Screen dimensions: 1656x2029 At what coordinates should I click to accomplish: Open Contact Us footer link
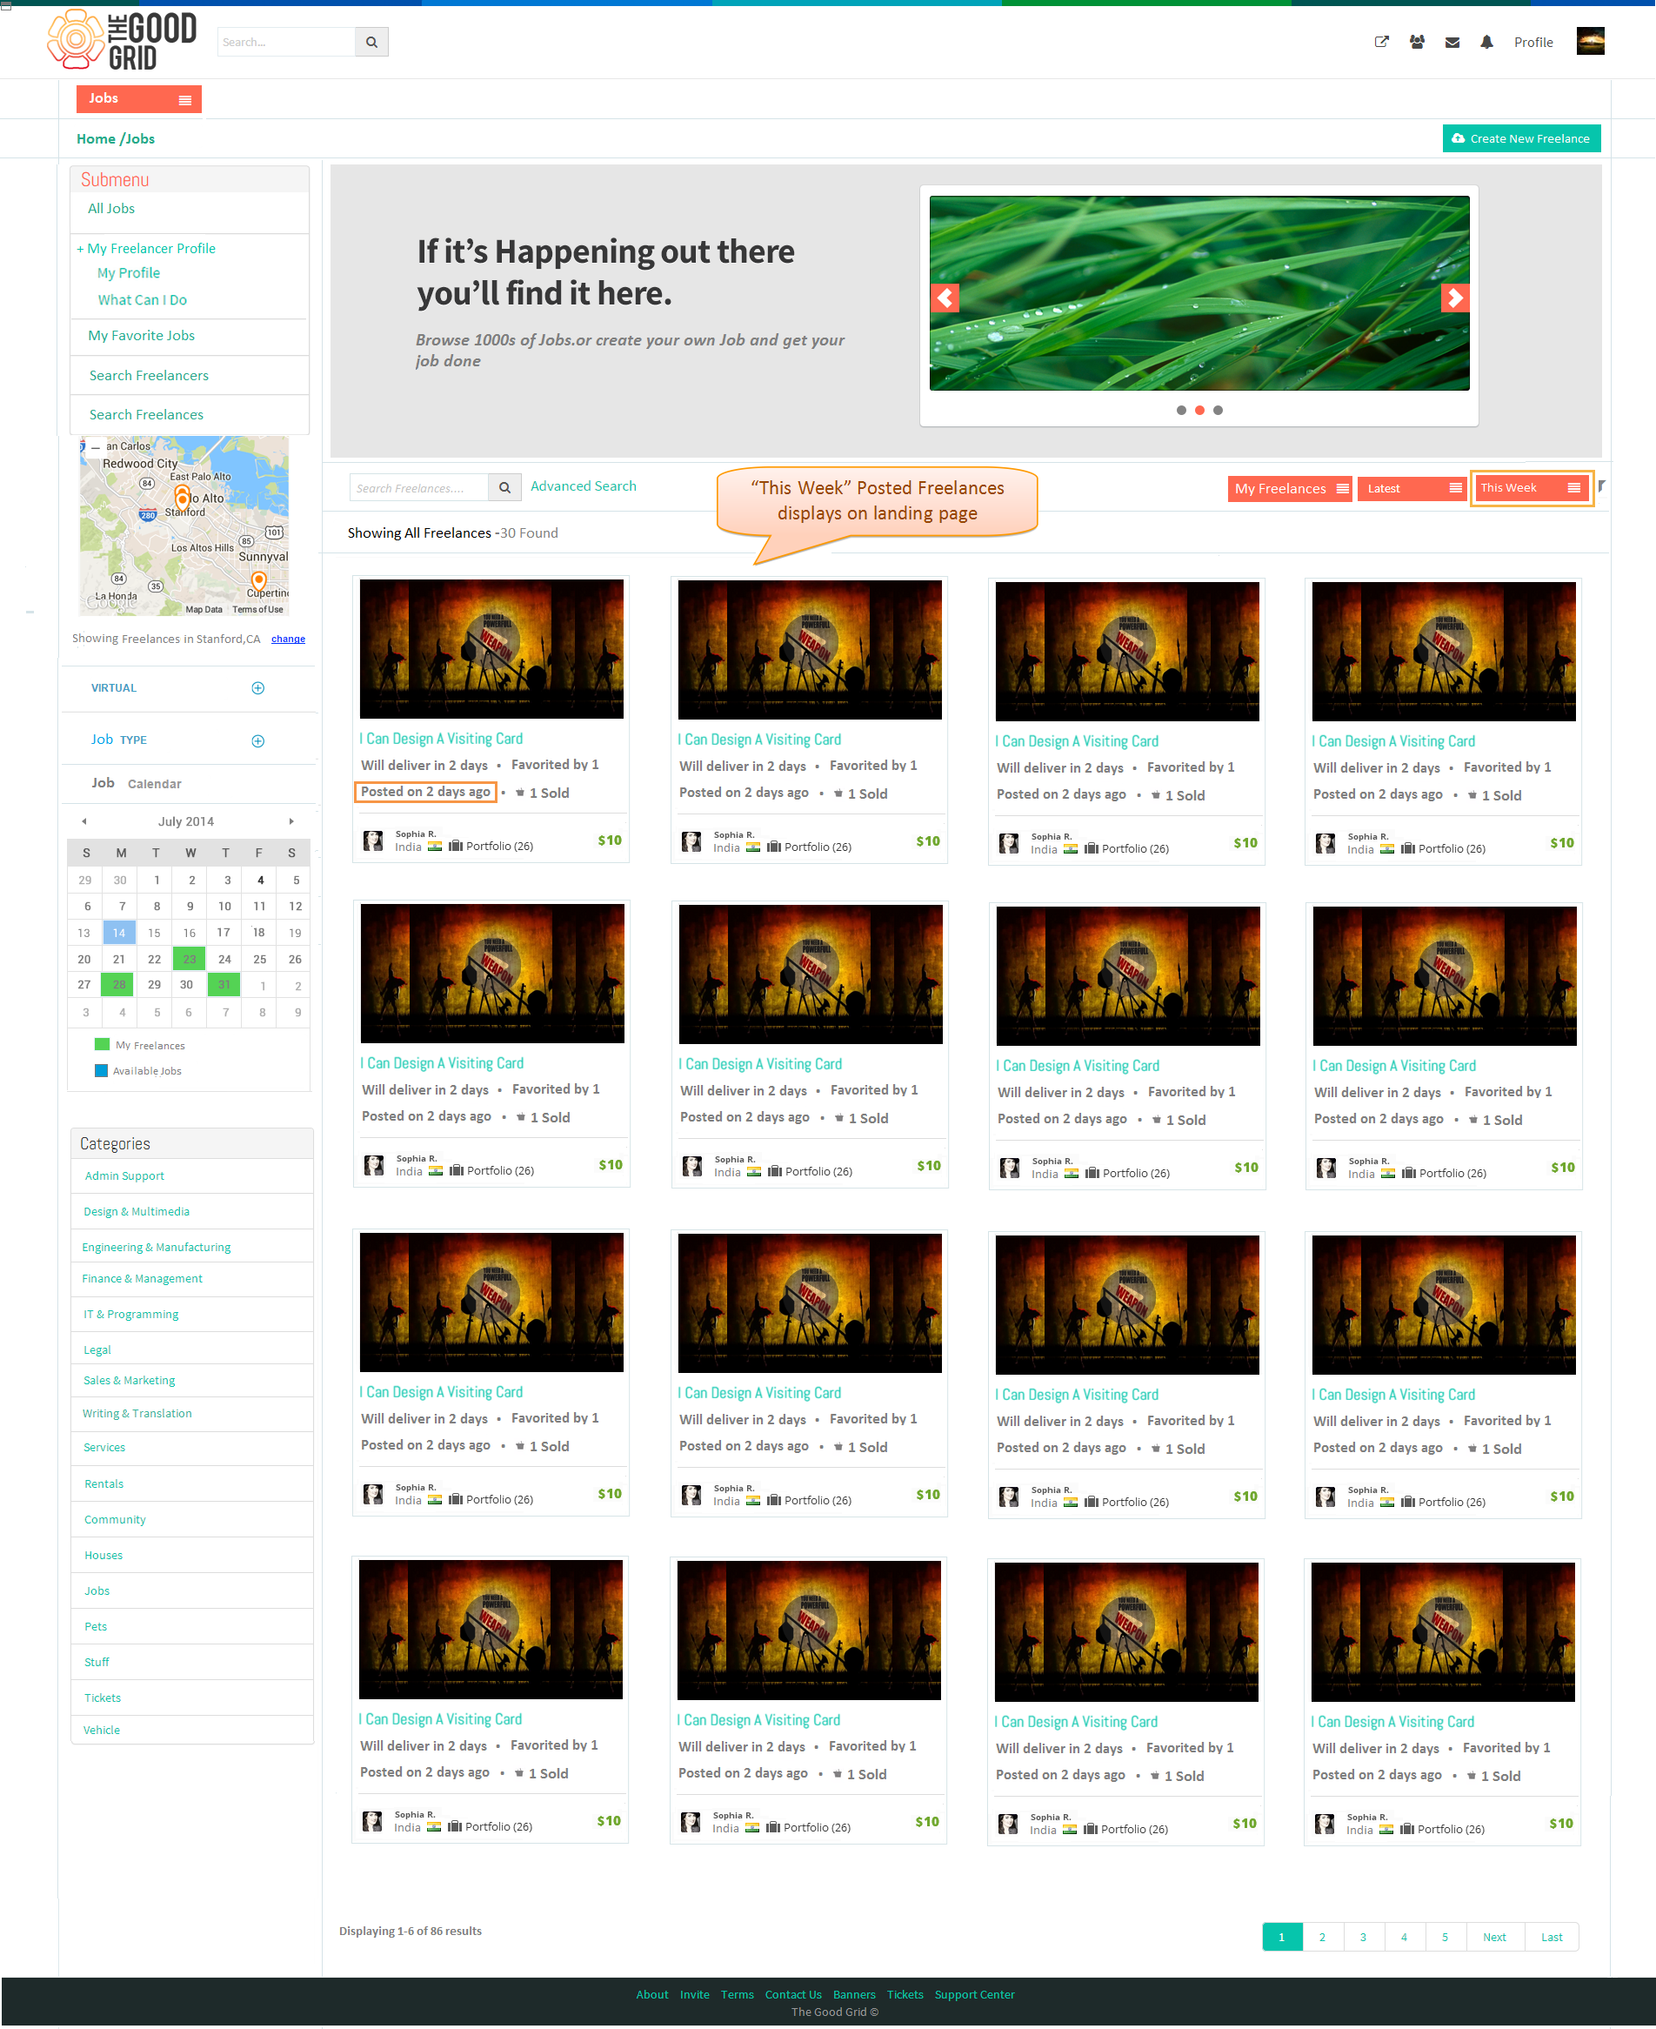pyautogui.click(x=794, y=1995)
